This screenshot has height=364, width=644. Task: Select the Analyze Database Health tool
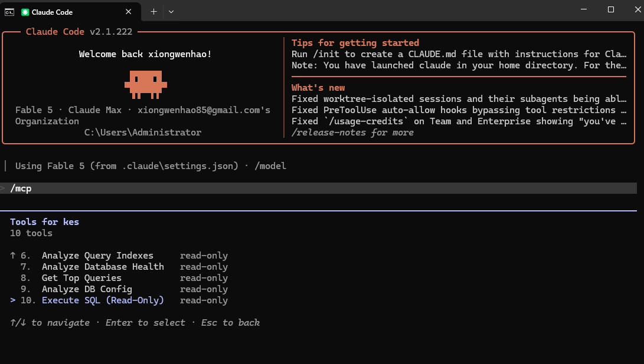click(103, 266)
